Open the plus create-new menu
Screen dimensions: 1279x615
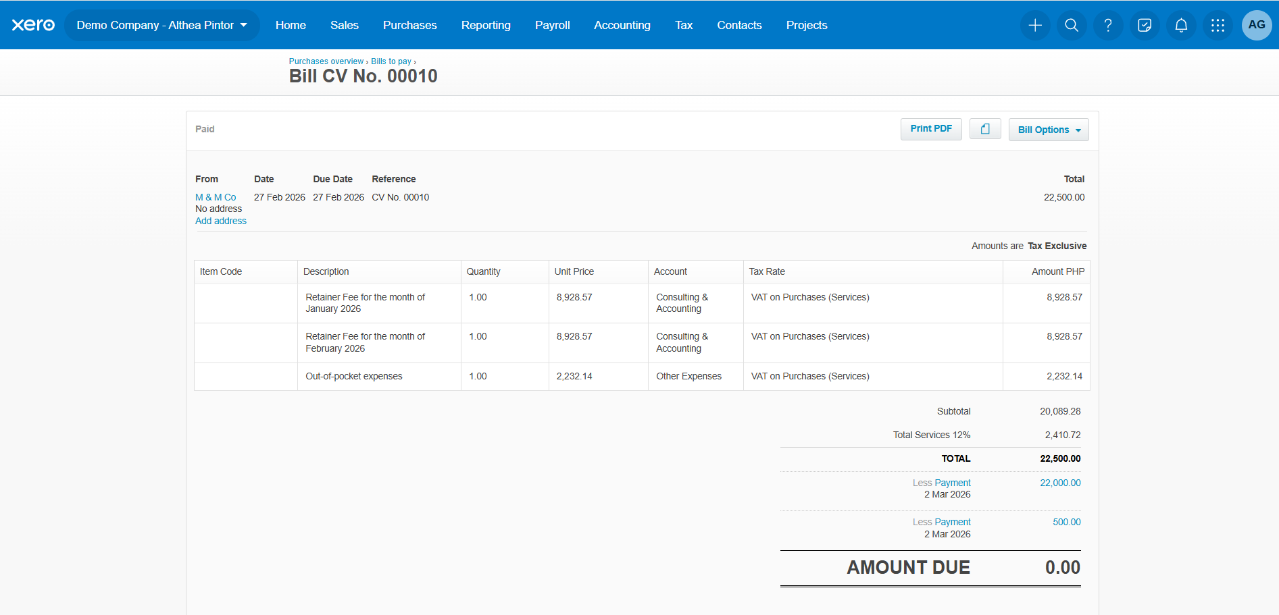click(x=1035, y=26)
